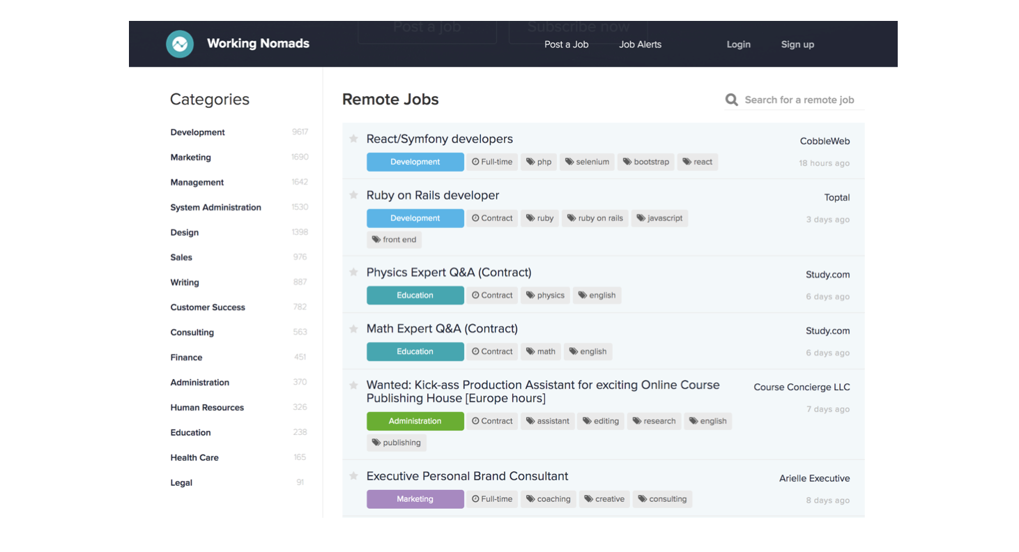
Task: Click the assistant tag
Action: pos(548,421)
